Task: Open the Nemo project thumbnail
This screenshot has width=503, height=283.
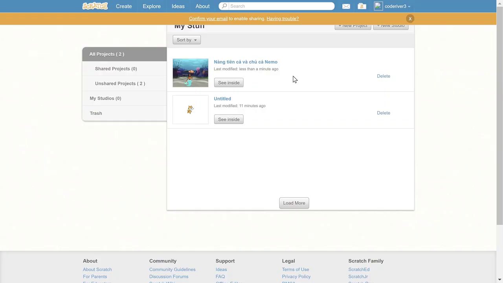Action: pyautogui.click(x=191, y=73)
